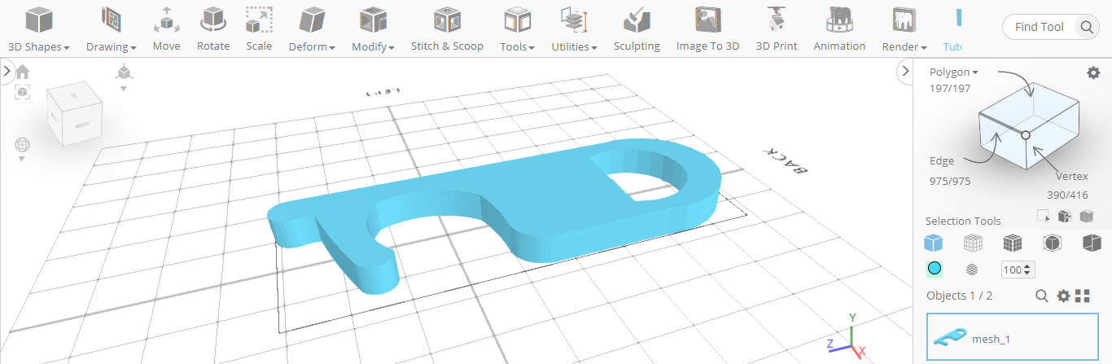Enable light wireframe cube render mode
1112x364 pixels.
973,243
